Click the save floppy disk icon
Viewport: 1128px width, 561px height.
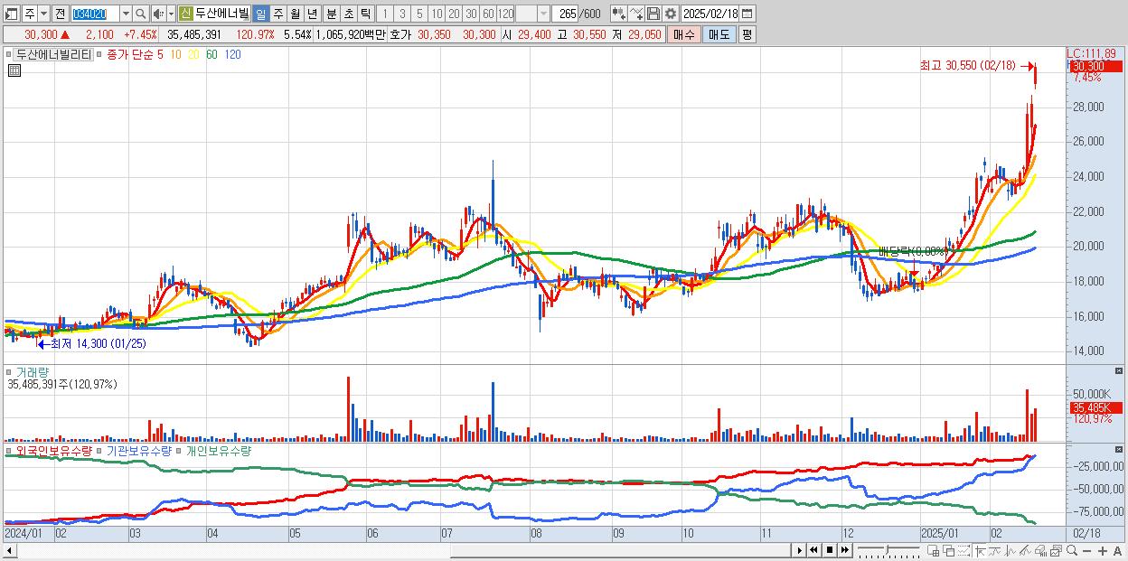pos(653,14)
